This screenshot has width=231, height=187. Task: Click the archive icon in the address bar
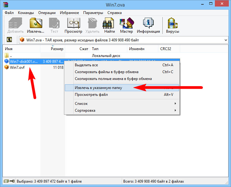(22, 40)
